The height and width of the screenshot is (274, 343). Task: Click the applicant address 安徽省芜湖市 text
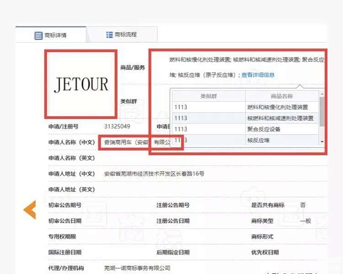[x=154, y=174]
